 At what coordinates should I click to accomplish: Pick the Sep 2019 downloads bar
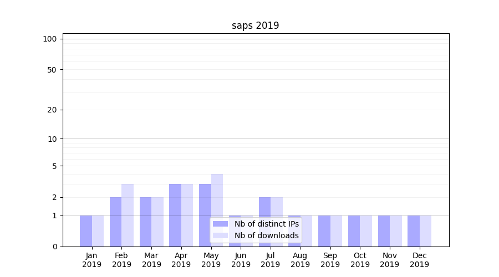click(336, 231)
